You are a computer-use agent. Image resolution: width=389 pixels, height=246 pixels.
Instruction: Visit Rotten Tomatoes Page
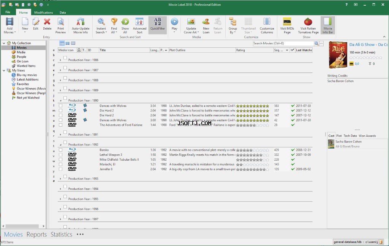click(308, 25)
